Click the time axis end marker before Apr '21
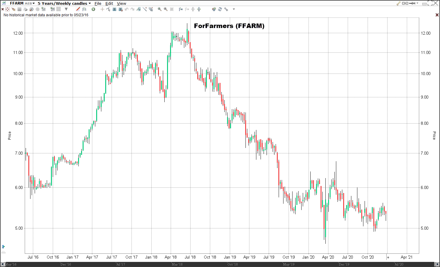Image resolution: width=440 pixels, height=267 pixels. point(388,257)
